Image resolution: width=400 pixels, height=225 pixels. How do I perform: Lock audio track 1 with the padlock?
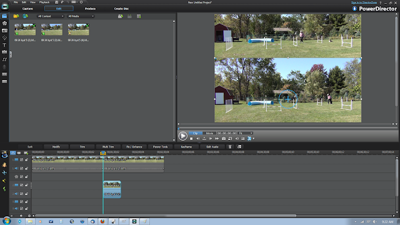pos(26,168)
